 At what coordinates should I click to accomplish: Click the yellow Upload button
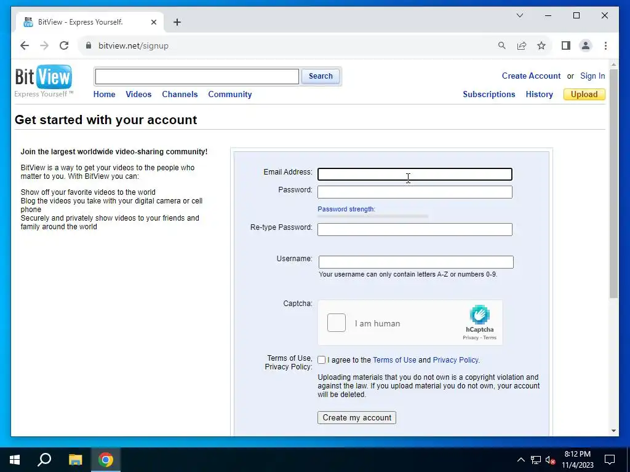(x=584, y=94)
